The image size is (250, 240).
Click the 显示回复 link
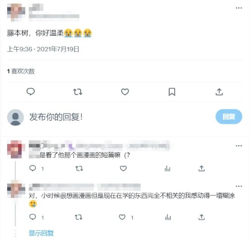click(41, 233)
